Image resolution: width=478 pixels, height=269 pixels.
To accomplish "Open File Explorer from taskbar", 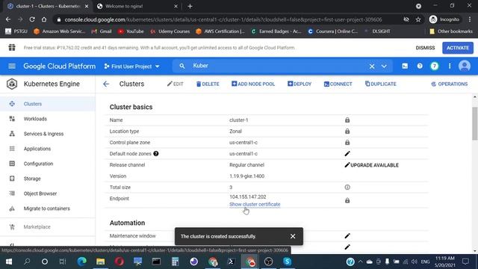I will [x=101, y=262].
